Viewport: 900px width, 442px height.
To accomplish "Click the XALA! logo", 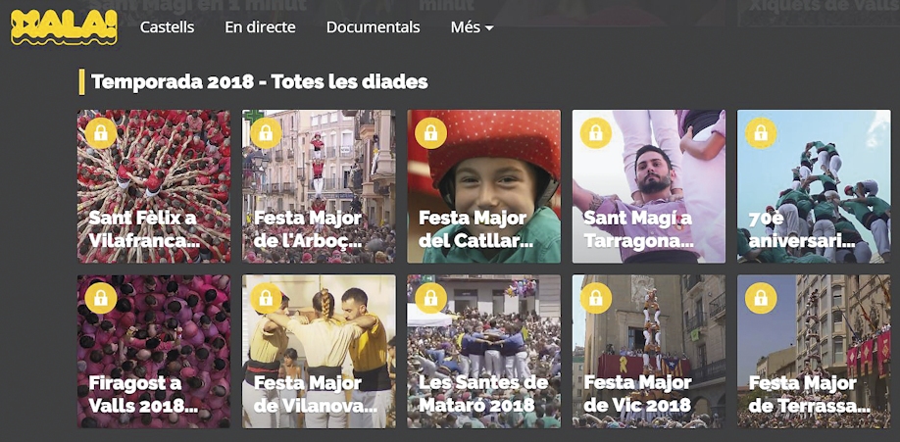I will click(x=64, y=26).
